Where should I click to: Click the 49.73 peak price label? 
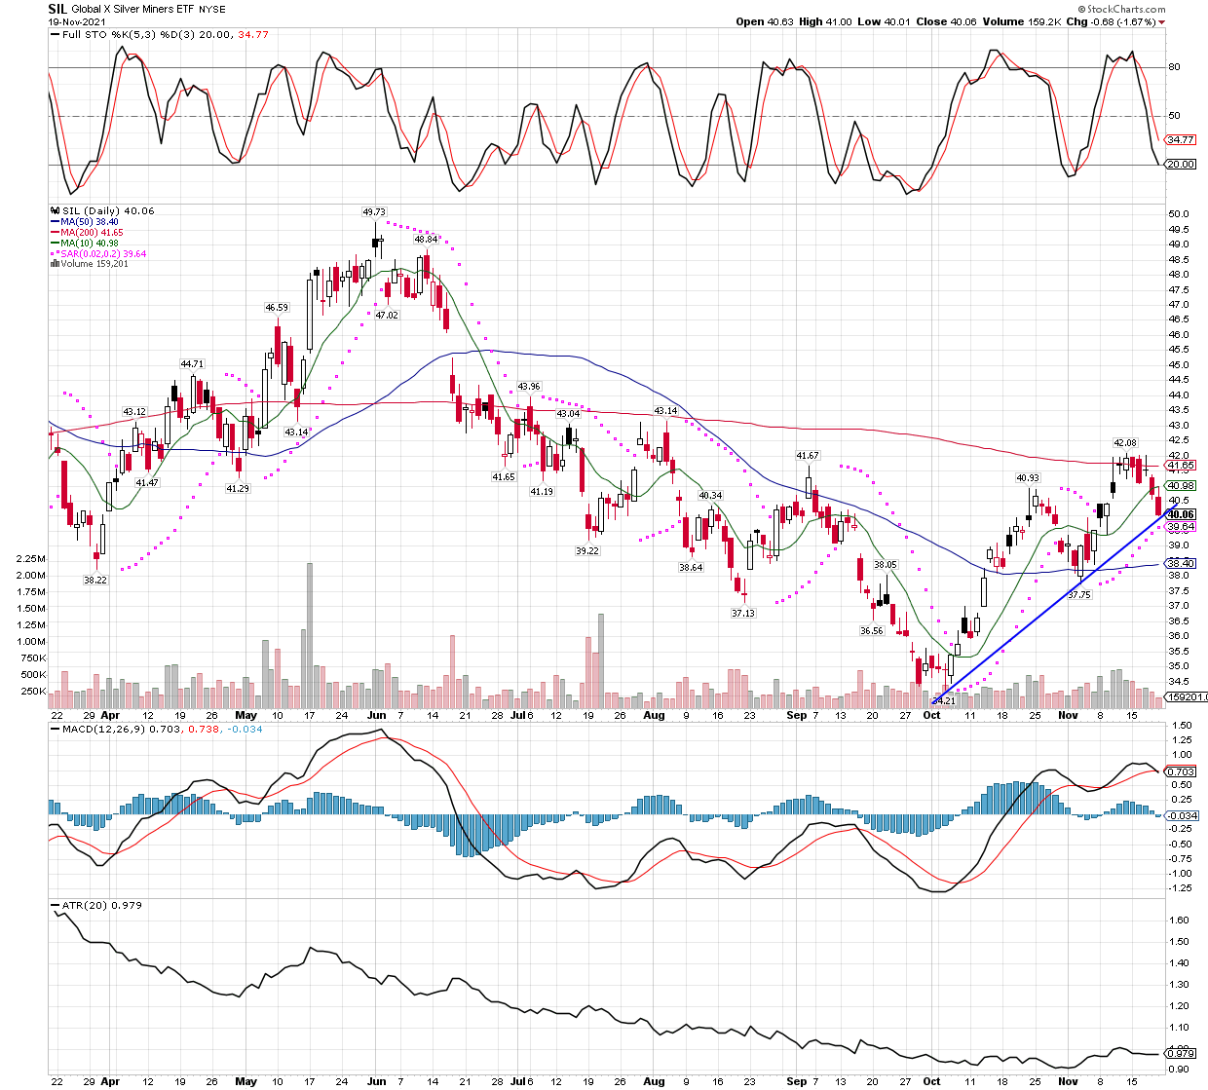(x=374, y=211)
